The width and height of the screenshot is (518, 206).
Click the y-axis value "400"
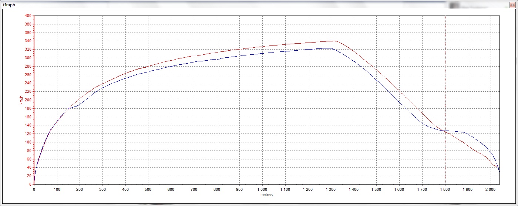pyautogui.click(x=28, y=16)
